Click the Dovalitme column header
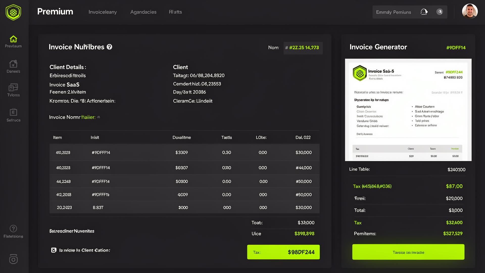485x273 pixels. 182,138
